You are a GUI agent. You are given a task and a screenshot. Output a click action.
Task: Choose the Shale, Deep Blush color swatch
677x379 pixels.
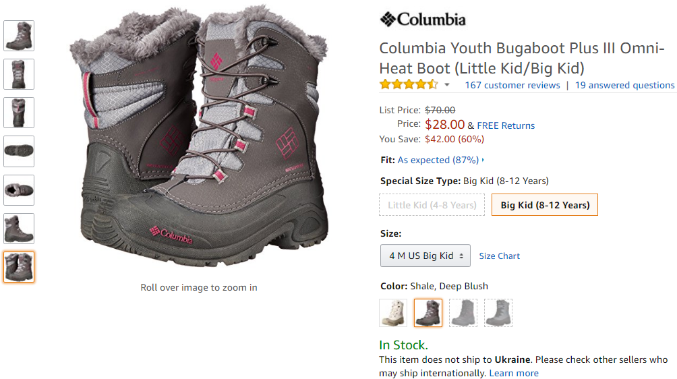pos(428,312)
